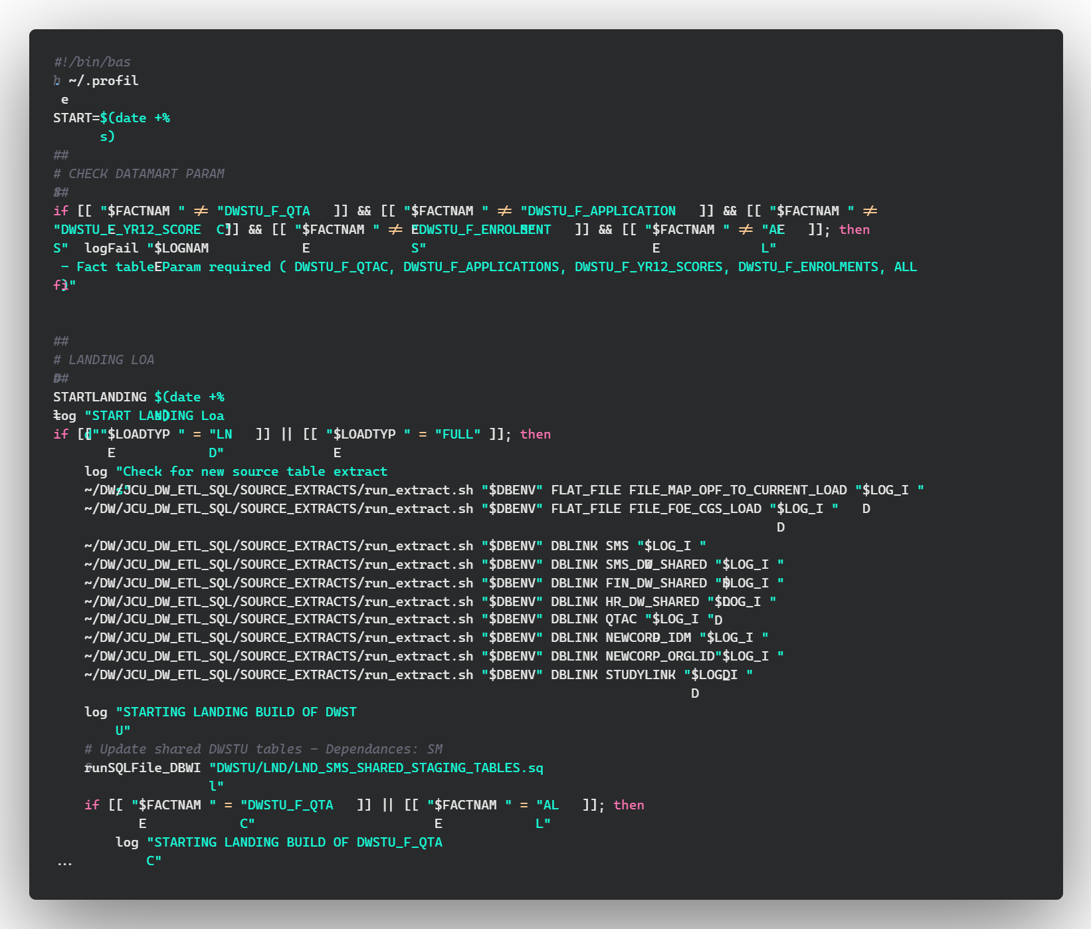Click the "DWSTU_F_APPLICATION" string in the if condition
Viewport: 1091px width, 929px height.
coord(598,211)
